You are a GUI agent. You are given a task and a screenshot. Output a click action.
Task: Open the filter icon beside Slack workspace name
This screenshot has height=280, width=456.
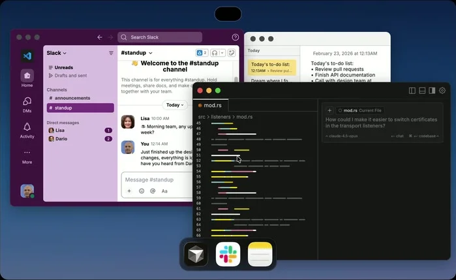coord(111,53)
